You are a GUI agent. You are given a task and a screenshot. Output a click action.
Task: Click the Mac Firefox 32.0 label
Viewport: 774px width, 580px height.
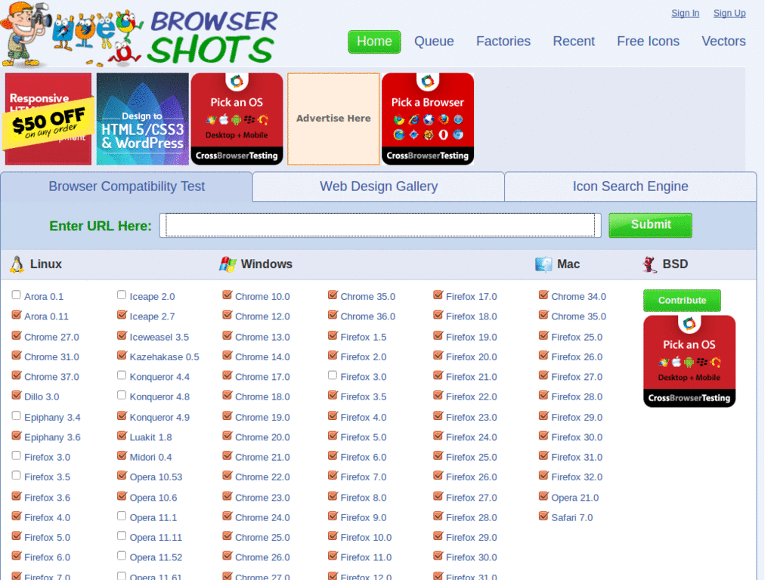click(577, 477)
